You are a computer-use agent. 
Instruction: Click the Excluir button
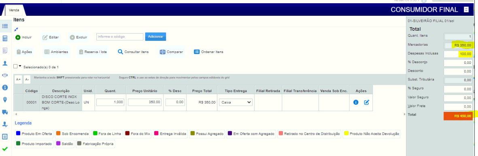click(x=79, y=37)
